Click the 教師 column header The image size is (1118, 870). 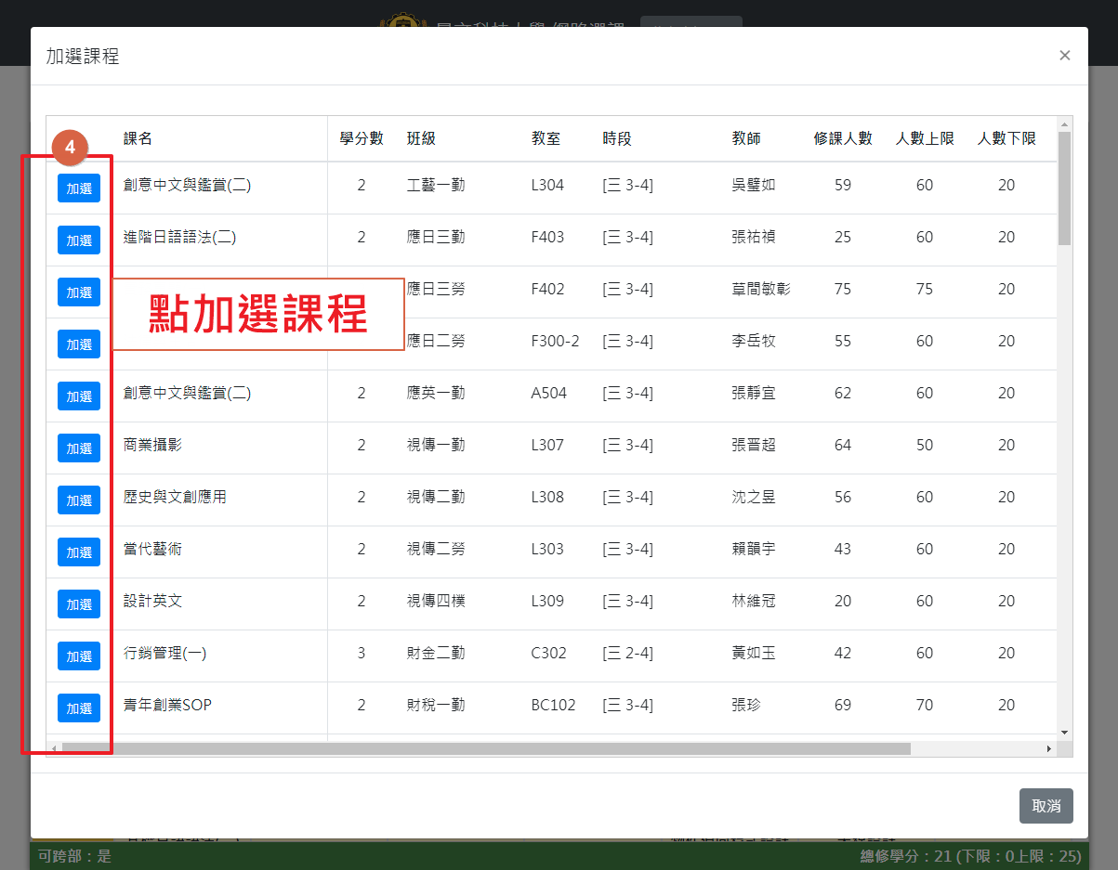[x=746, y=139]
